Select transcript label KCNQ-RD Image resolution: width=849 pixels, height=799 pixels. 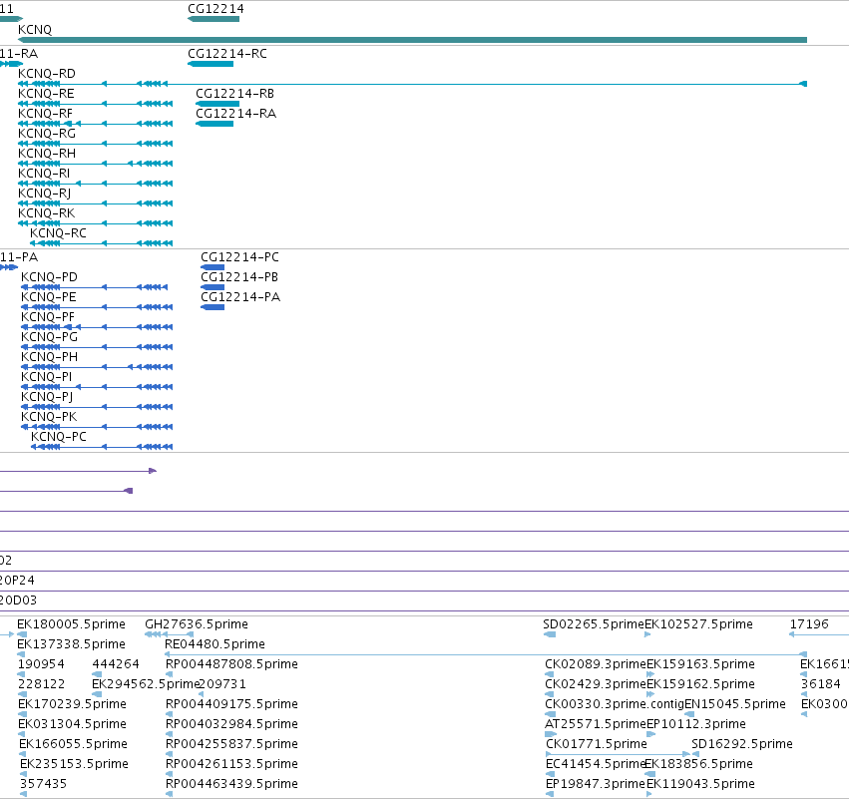(47, 74)
